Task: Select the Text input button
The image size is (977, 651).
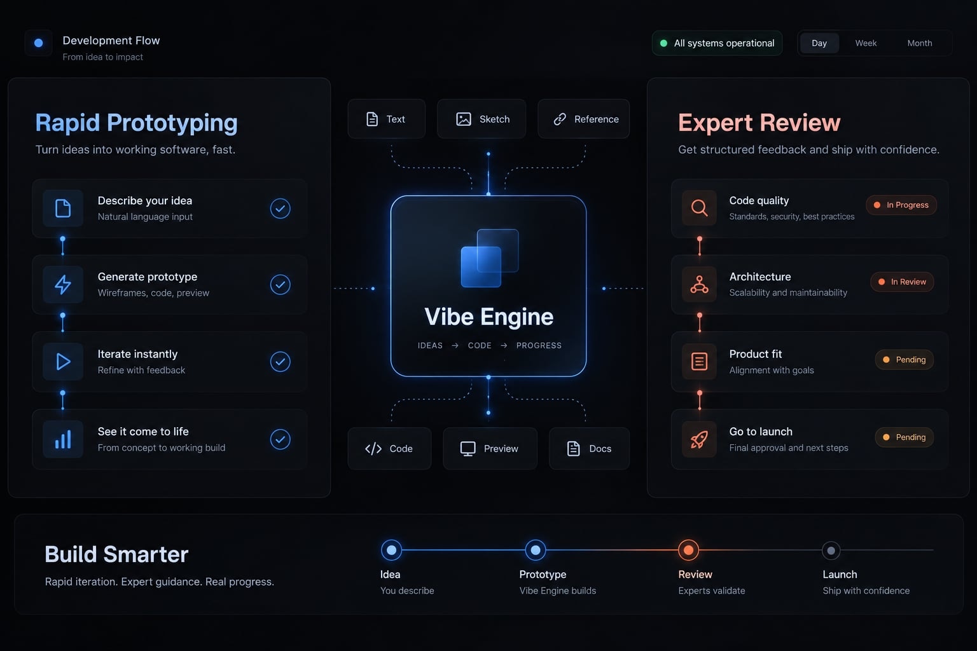Action: (387, 119)
